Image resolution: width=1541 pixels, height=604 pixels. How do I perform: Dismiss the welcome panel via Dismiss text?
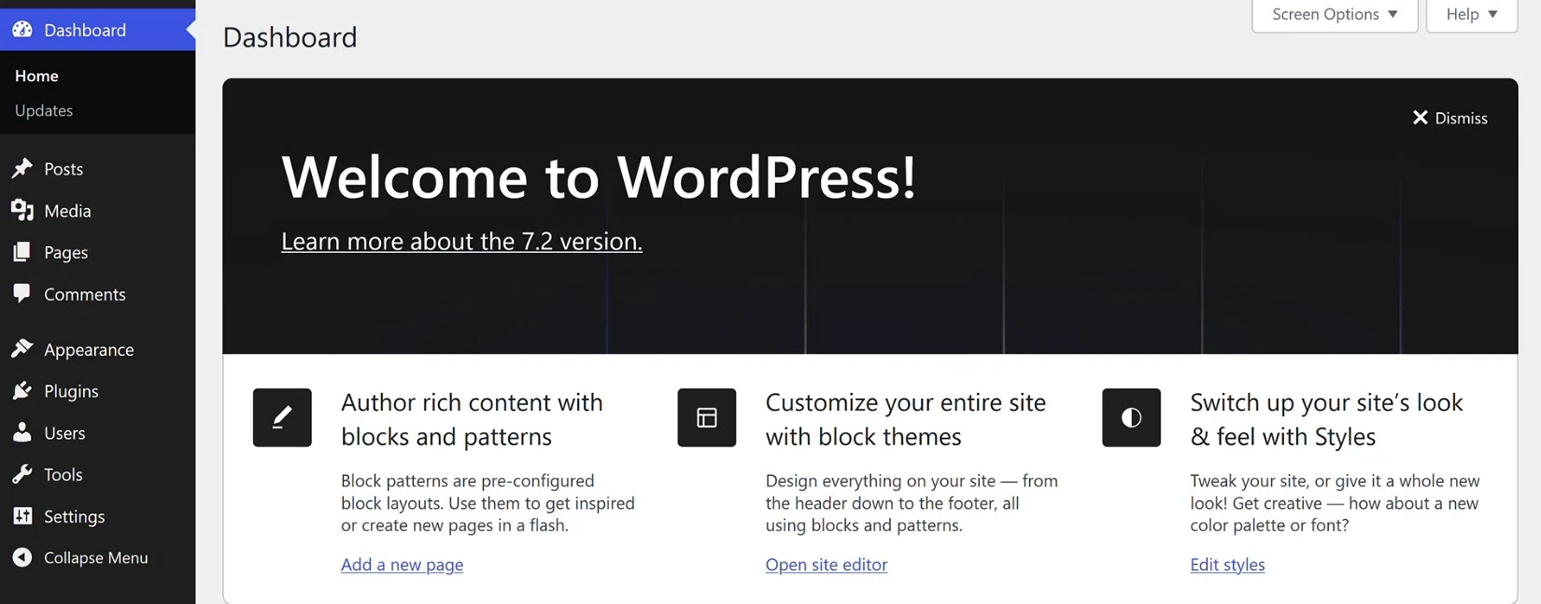(1462, 118)
